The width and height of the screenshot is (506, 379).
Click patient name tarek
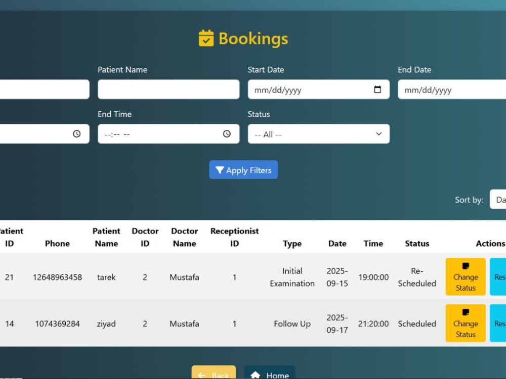point(106,277)
